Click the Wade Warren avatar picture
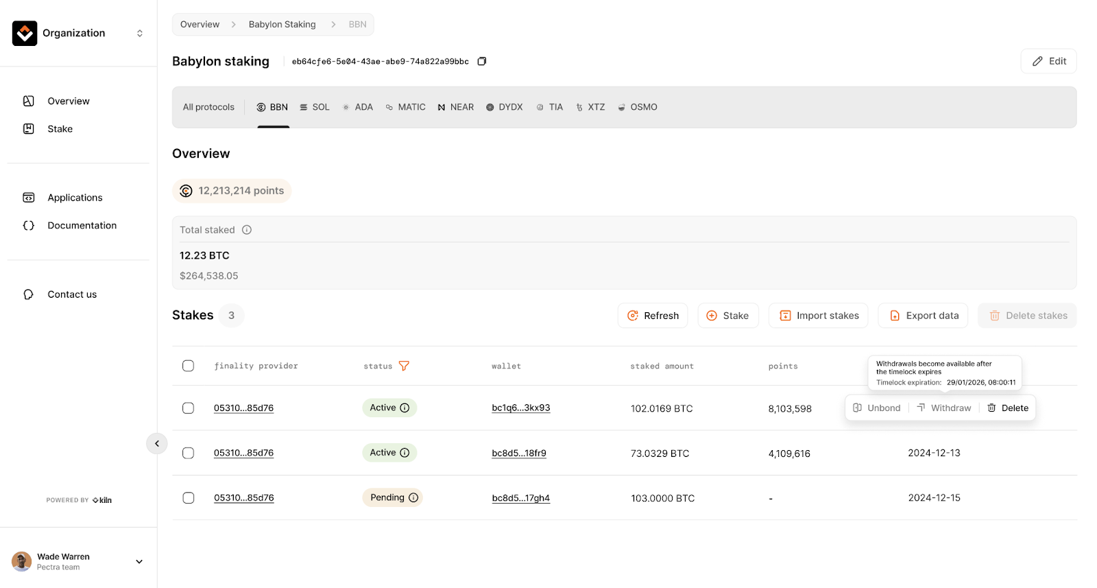The height and width of the screenshot is (588, 1097). pyautogui.click(x=22, y=561)
